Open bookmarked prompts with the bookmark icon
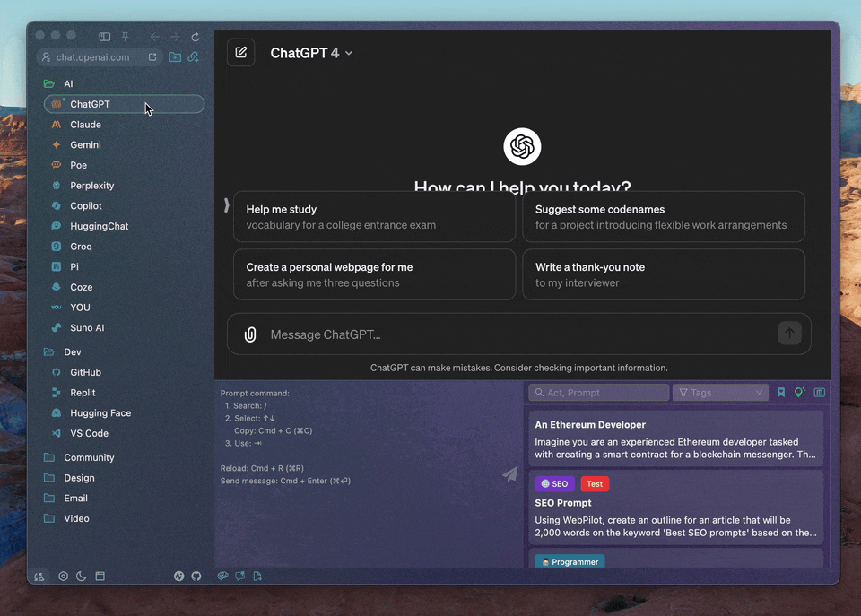The image size is (861, 616). click(781, 393)
